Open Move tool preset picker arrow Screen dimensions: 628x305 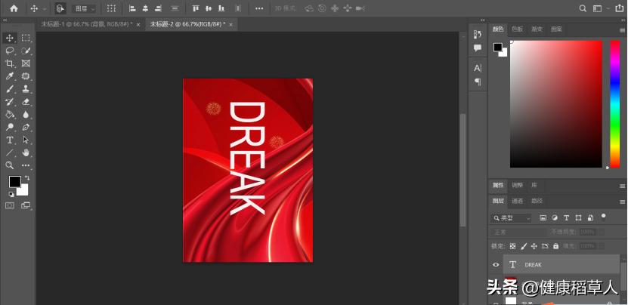click(45, 9)
